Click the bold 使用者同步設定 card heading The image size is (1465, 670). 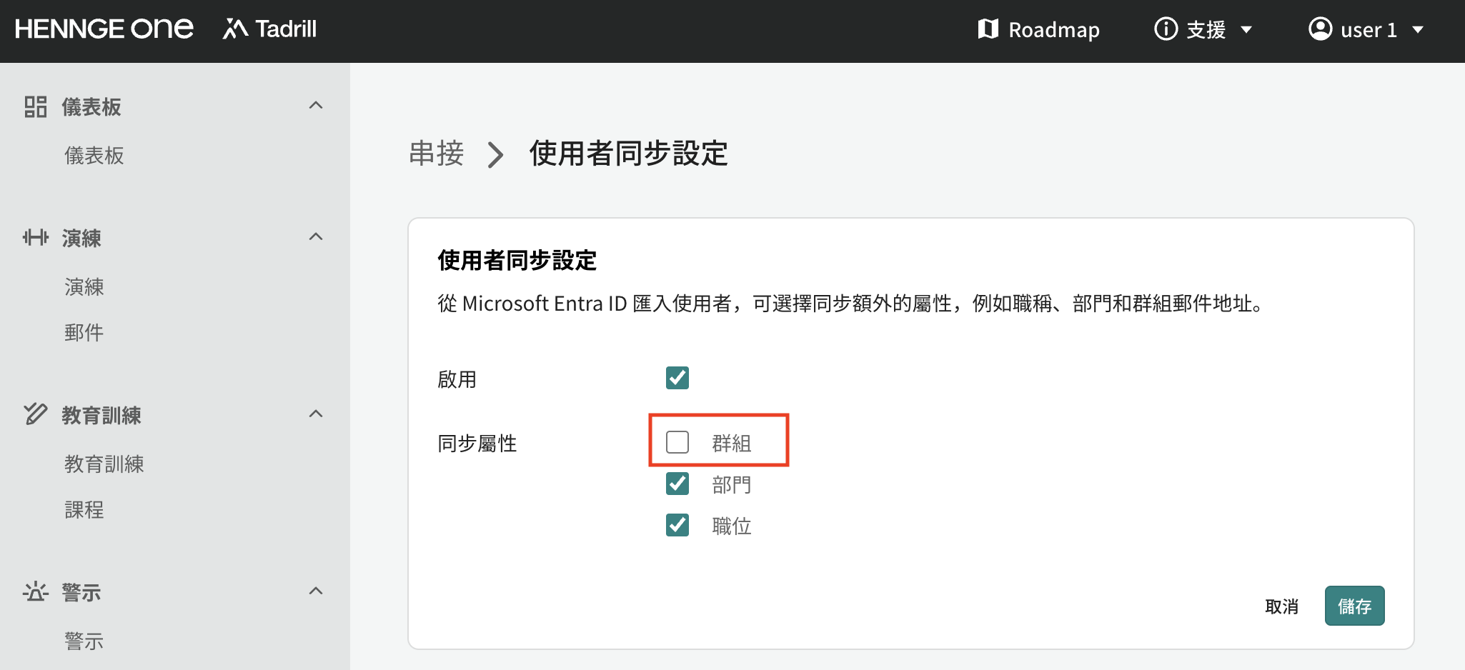517,261
